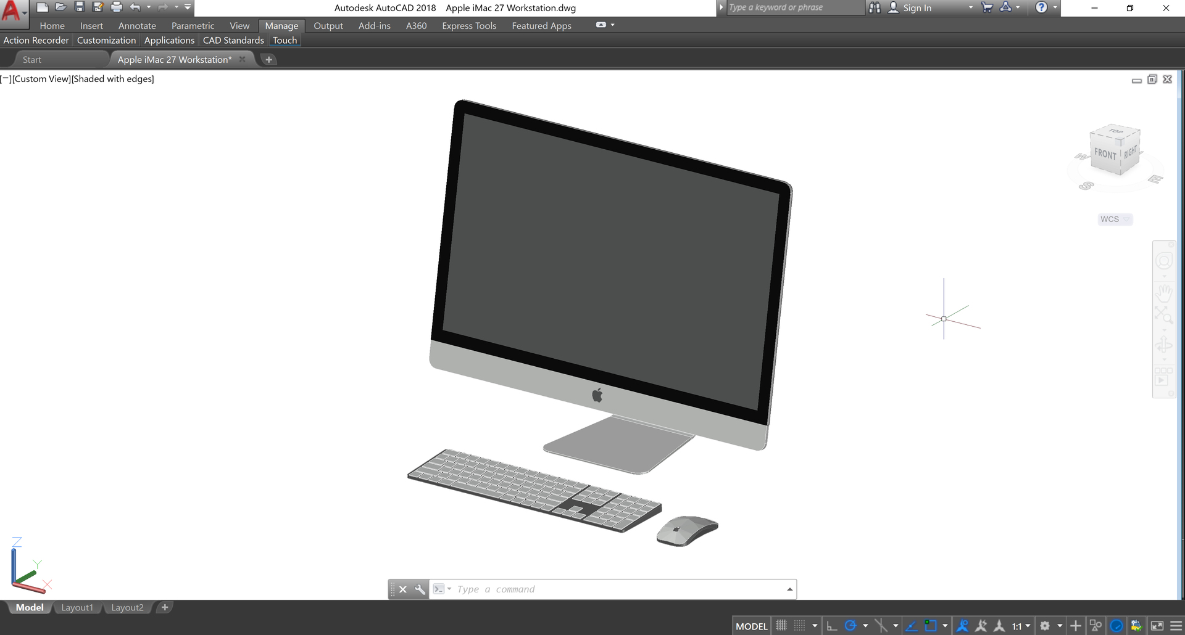This screenshot has height=635, width=1185.
Task: Click the customize command line wrench icon
Action: (420, 589)
